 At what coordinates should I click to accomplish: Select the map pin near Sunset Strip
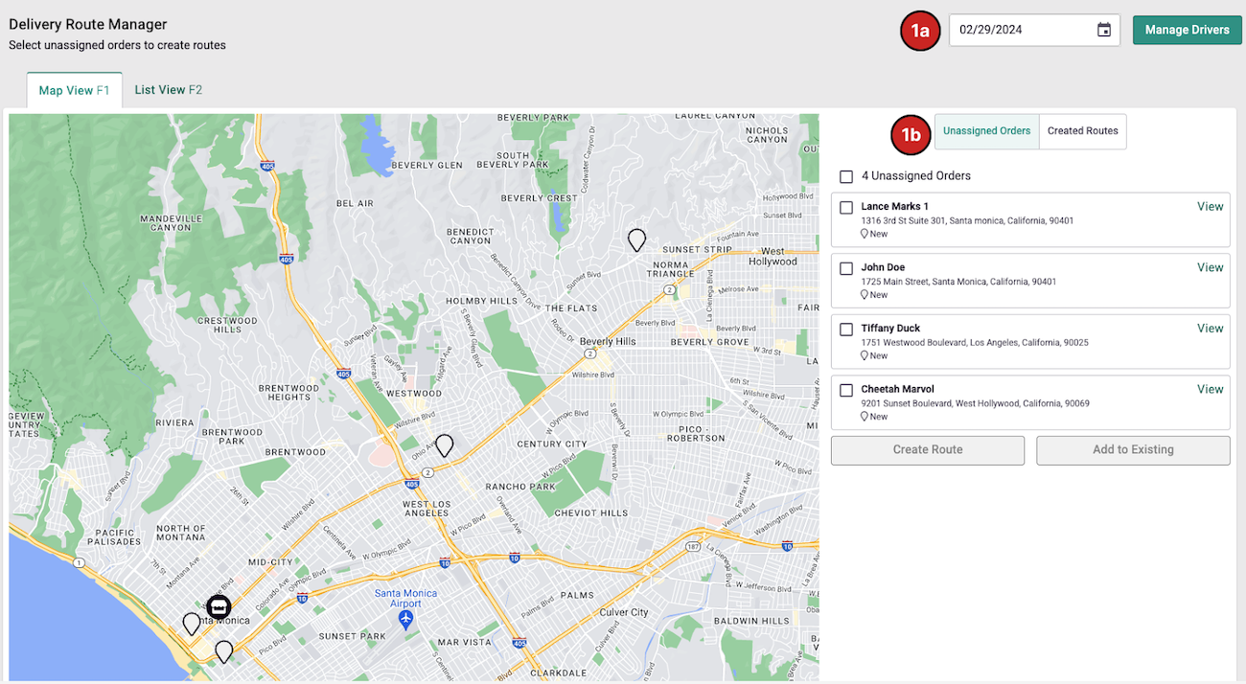[x=636, y=240]
